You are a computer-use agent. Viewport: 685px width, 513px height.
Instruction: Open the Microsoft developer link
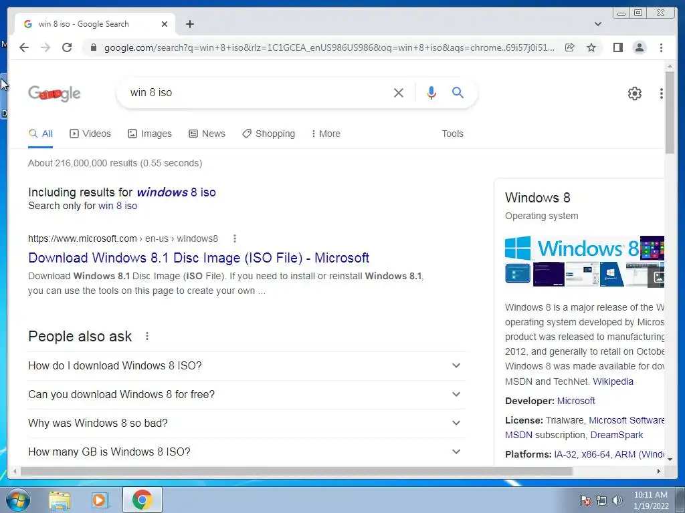coord(576,401)
